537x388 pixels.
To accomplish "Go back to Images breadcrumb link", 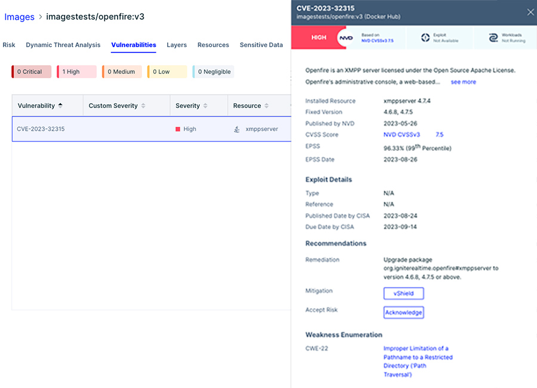I will point(19,17).
